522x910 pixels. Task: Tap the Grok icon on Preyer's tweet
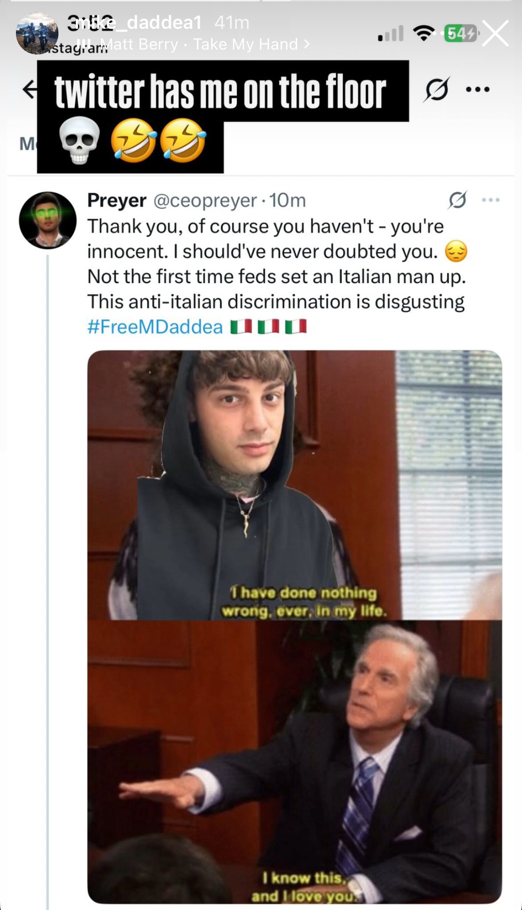coord(457,200)
